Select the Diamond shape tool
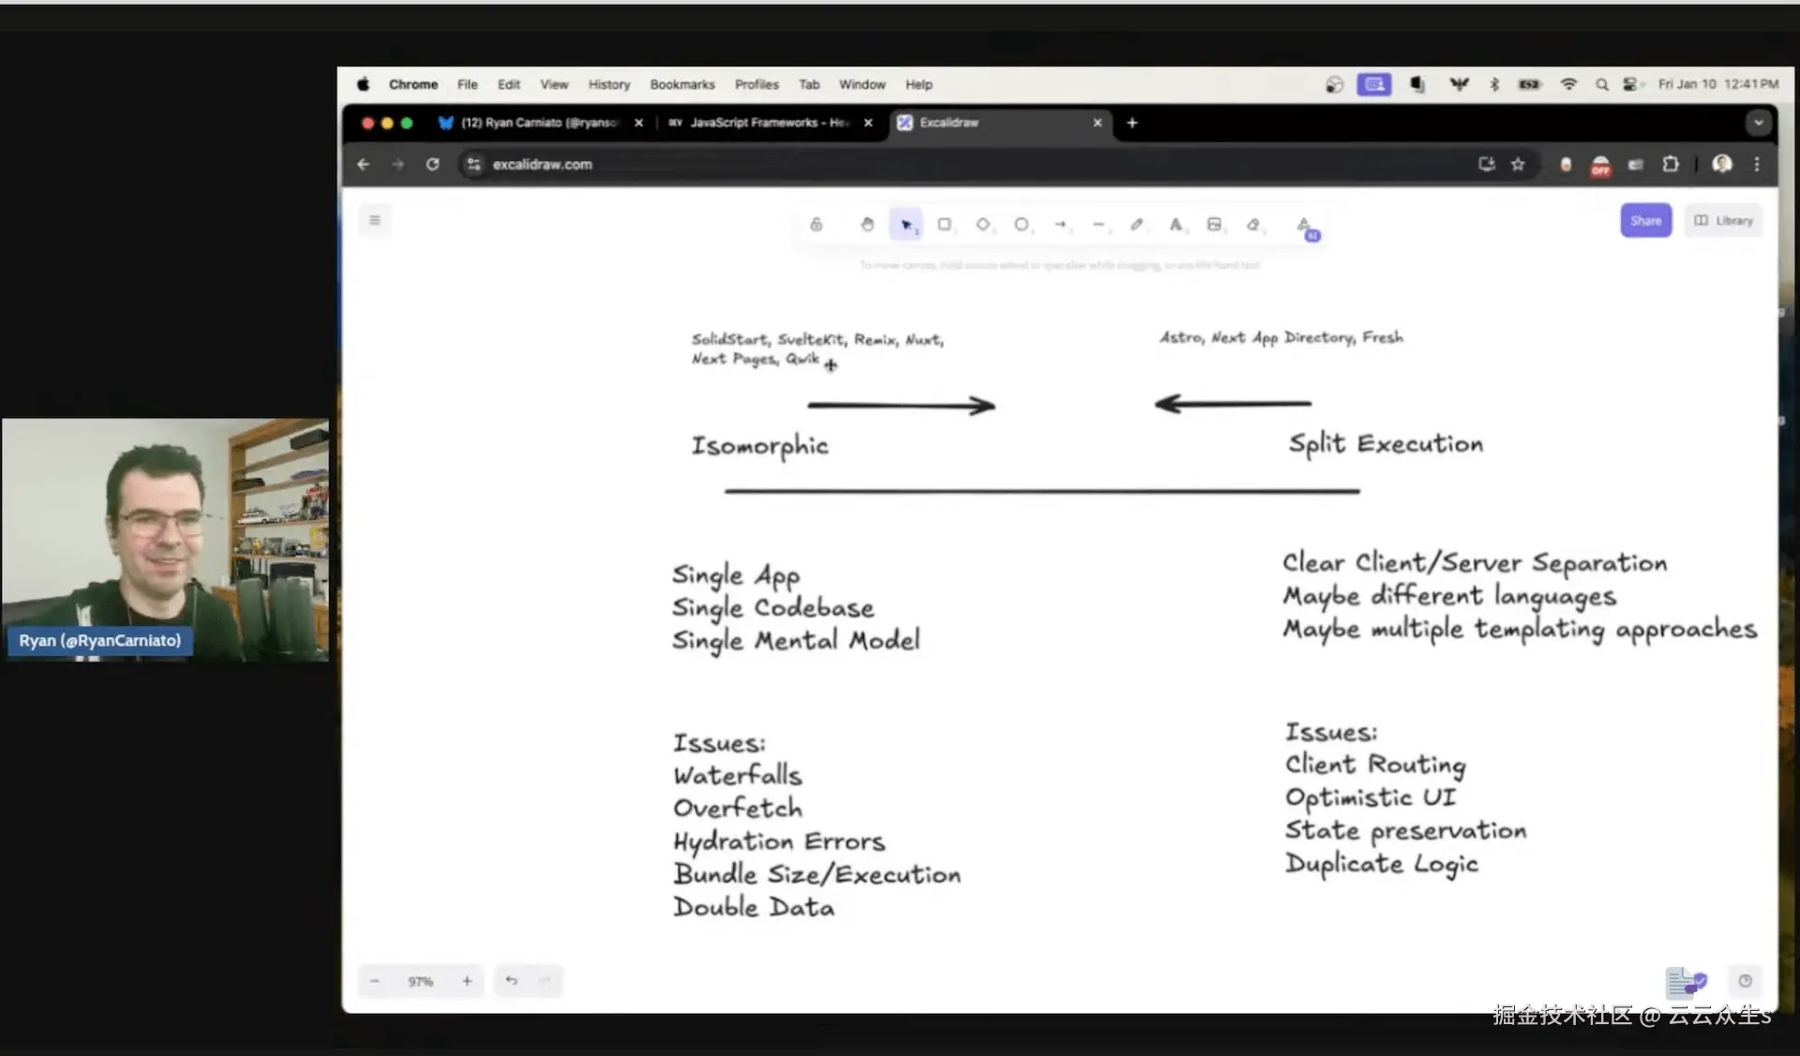 (x=982, y=225)
